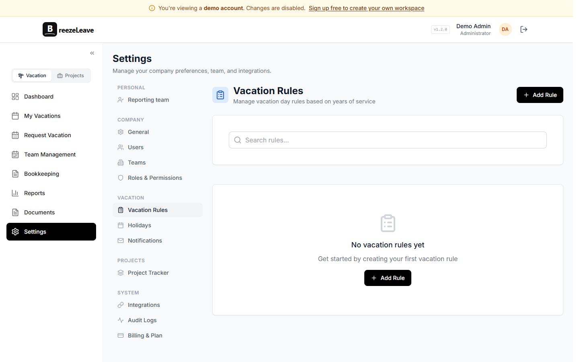
Task: Click the demo account info icon
Action: [x=152, y=8]
